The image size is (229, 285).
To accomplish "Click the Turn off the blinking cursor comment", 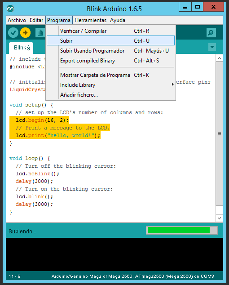I will click(66, 166).
